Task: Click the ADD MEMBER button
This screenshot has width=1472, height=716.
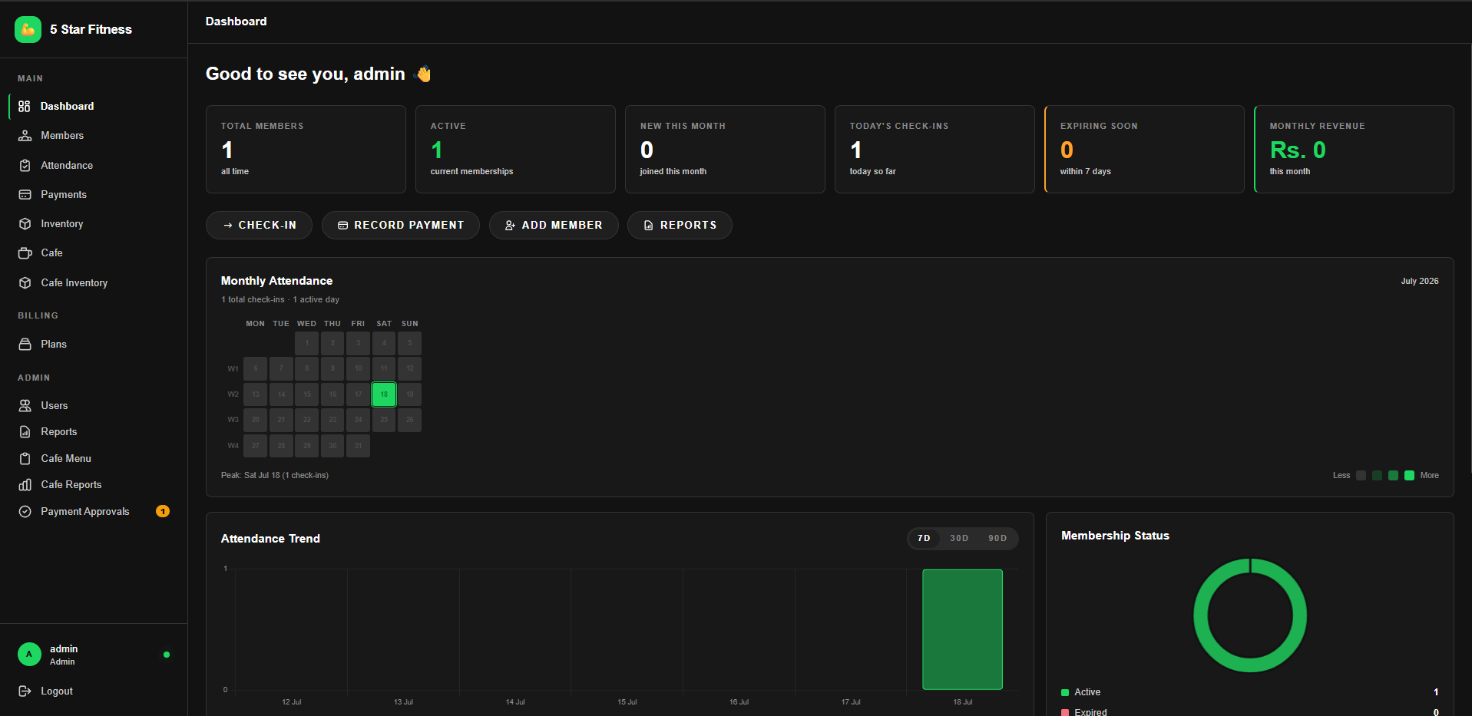Action: pyautogui.click(x=554, y=225)
